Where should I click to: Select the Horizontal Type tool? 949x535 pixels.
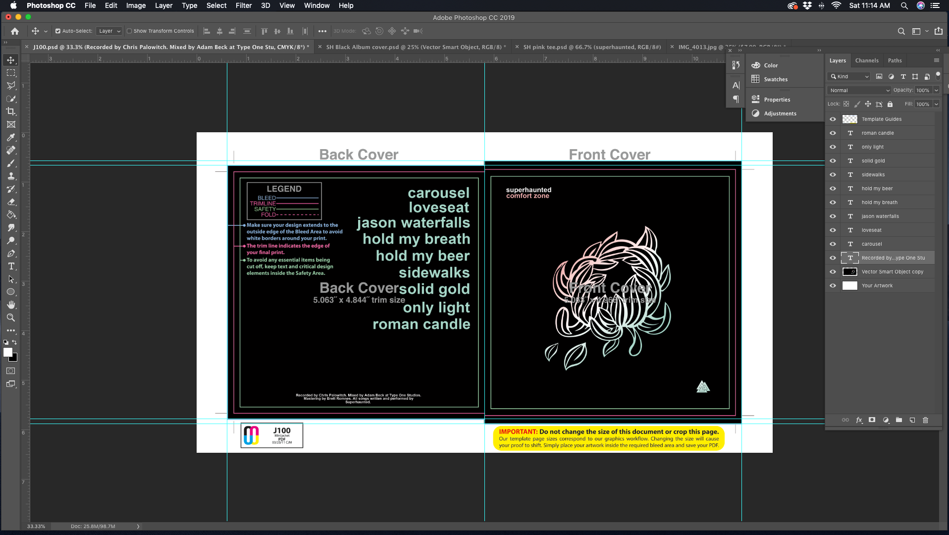click(x=11, y=266)
